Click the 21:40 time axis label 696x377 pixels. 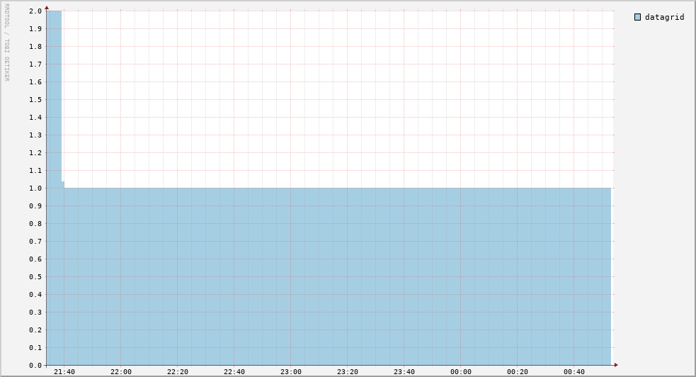click(64, 371)
